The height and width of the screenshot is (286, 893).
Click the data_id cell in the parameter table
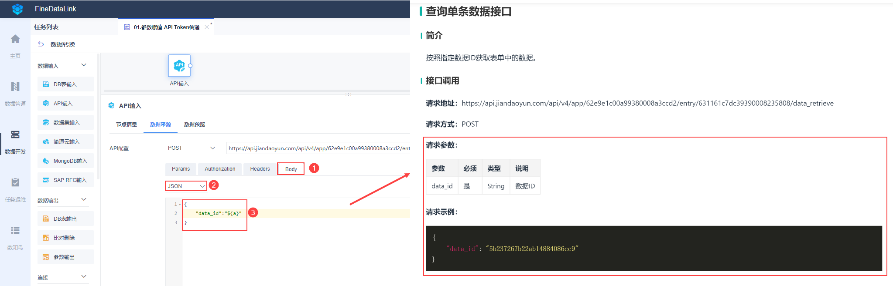tap(442, 186)
